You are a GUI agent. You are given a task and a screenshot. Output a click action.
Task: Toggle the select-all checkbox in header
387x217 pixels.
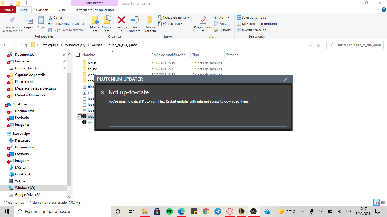pos(78,55)
